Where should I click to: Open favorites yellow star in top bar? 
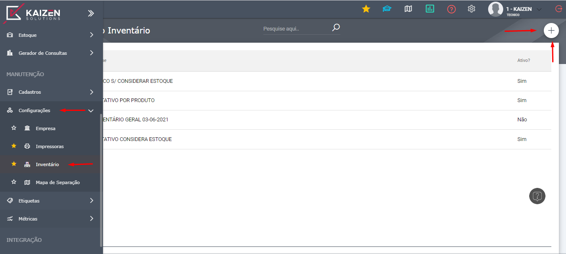[x=366, y=9]
